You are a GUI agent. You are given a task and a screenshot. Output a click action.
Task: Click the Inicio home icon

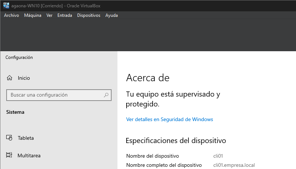(x=10, y=78)
